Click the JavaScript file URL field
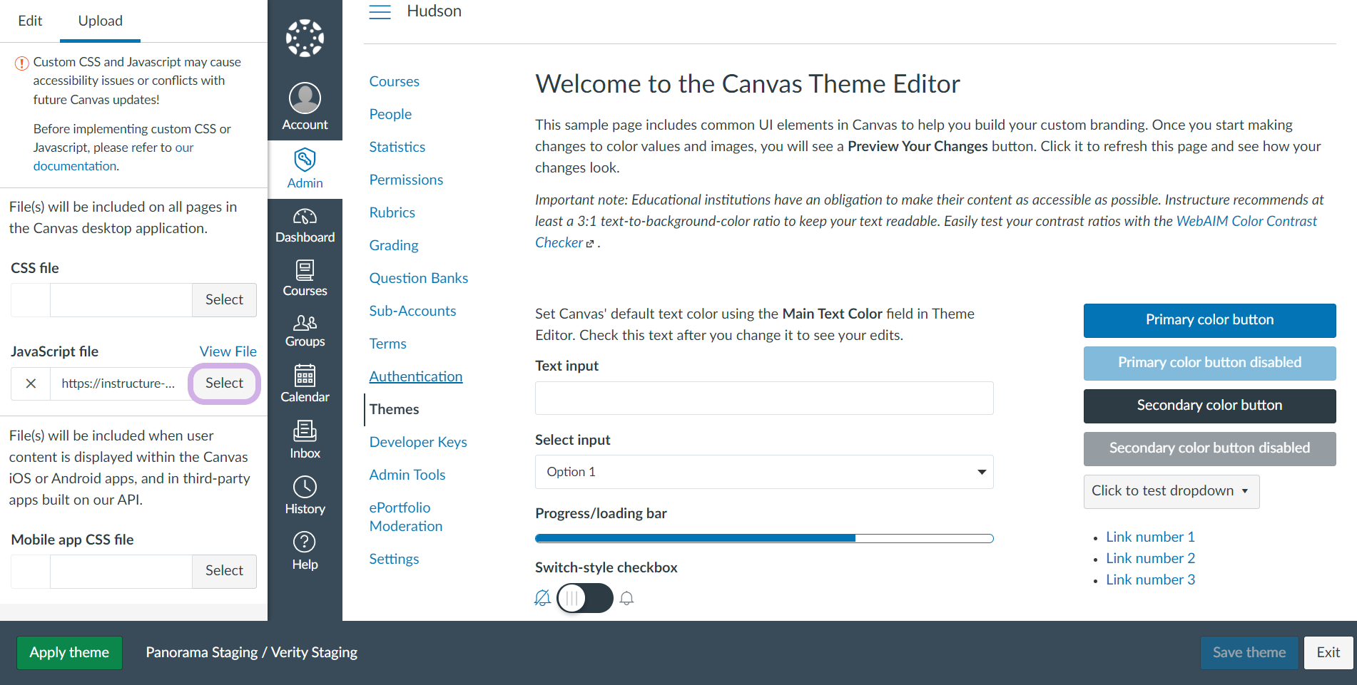 [x=120, y=383]
